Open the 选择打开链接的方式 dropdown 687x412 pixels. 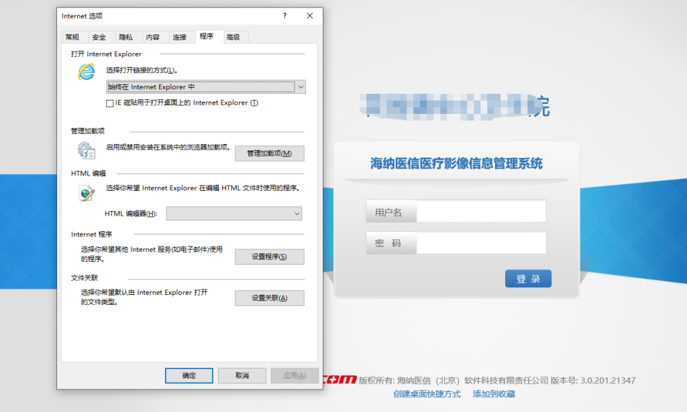206,87
